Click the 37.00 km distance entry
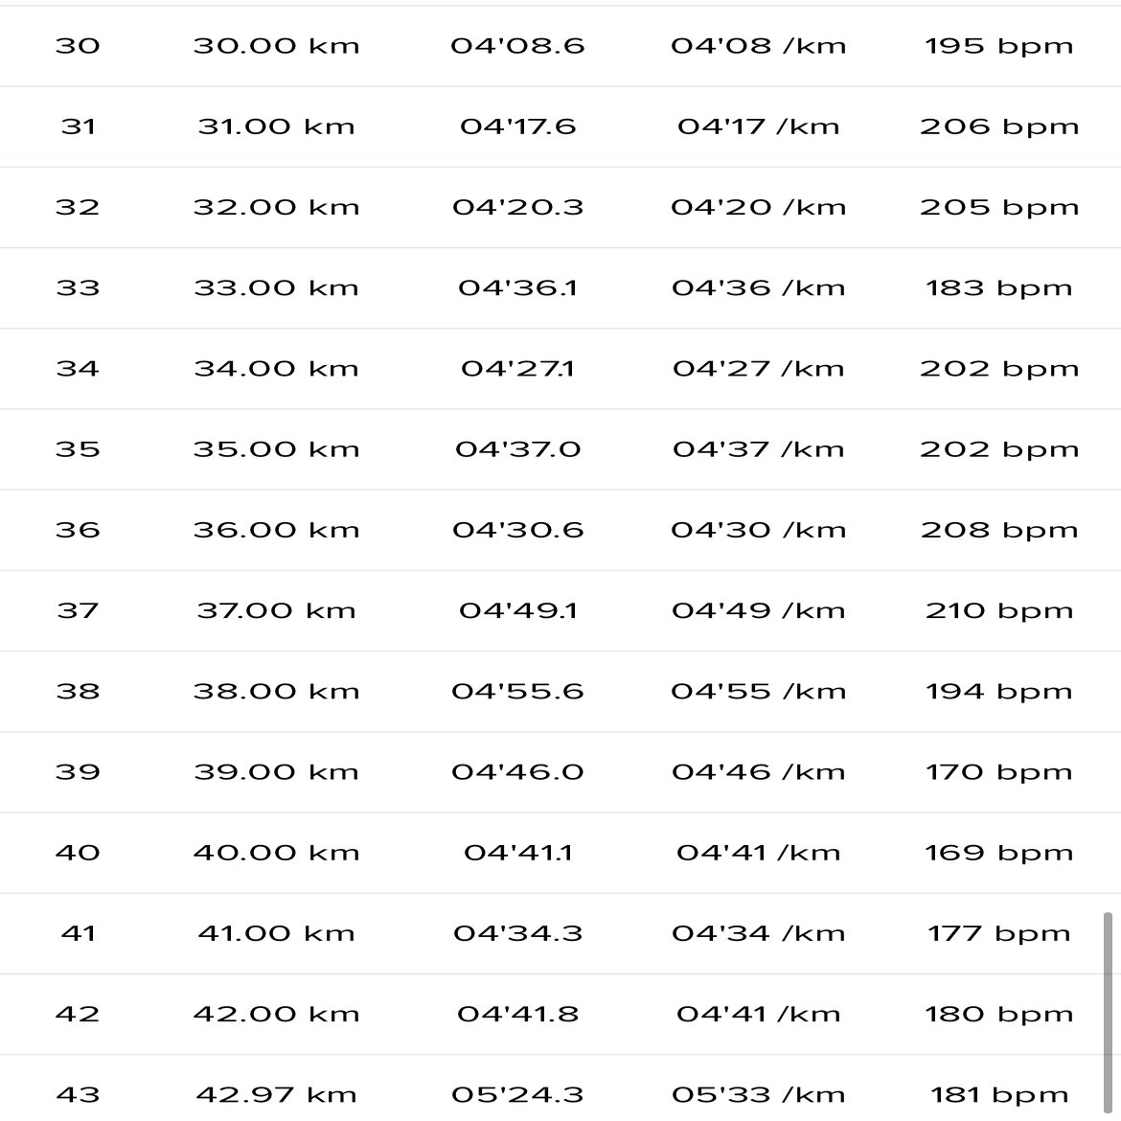 point(276,610)
